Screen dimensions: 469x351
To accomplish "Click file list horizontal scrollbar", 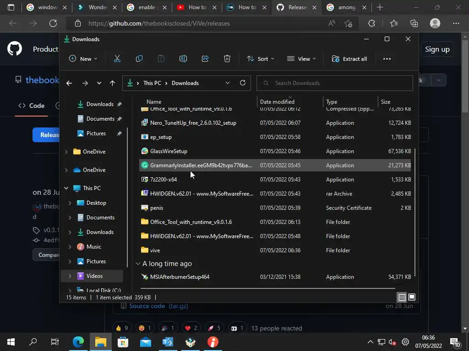I will [267, 288].
